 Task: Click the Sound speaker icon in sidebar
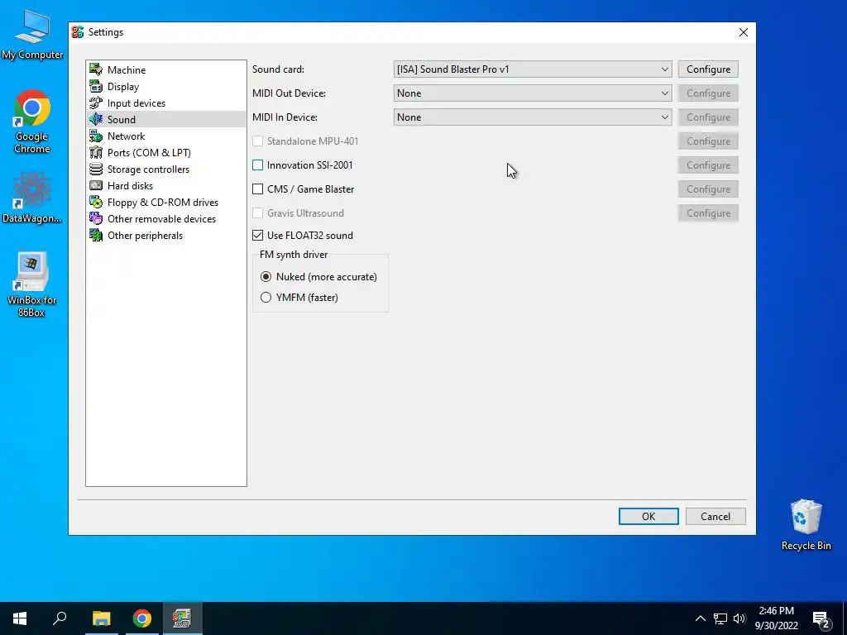coord(96,119)
